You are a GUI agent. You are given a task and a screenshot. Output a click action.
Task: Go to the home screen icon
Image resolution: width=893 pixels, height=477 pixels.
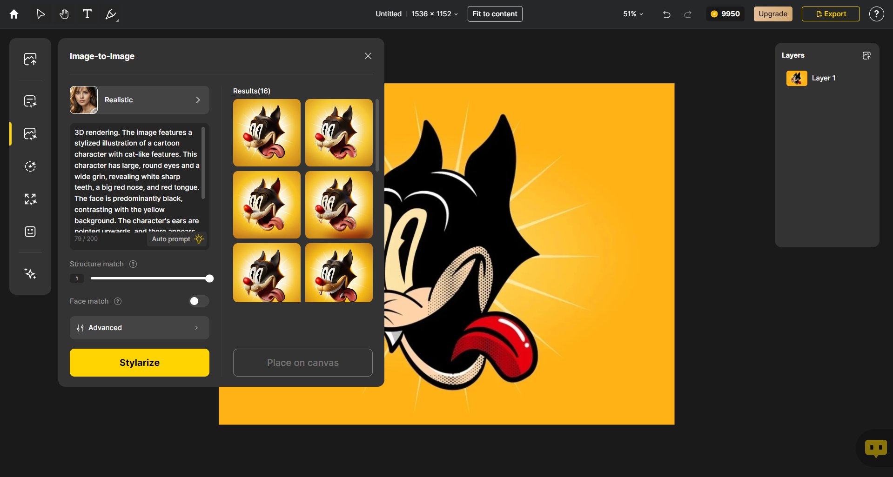(14, 14)
